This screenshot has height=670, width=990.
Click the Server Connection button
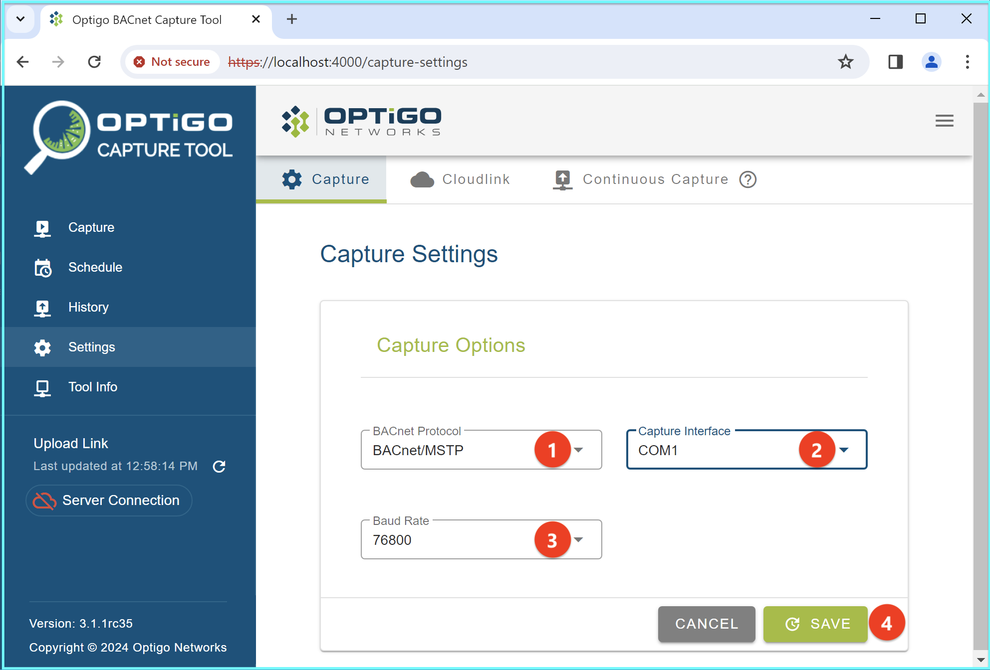pos(109,501)
